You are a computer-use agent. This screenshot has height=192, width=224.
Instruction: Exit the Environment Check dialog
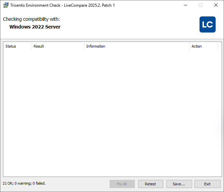(x=207, y=184)
